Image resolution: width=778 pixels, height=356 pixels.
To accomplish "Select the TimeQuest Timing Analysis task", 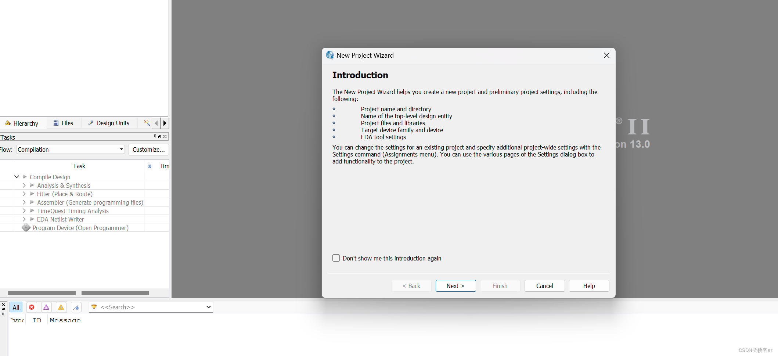I will coord(73,211).
